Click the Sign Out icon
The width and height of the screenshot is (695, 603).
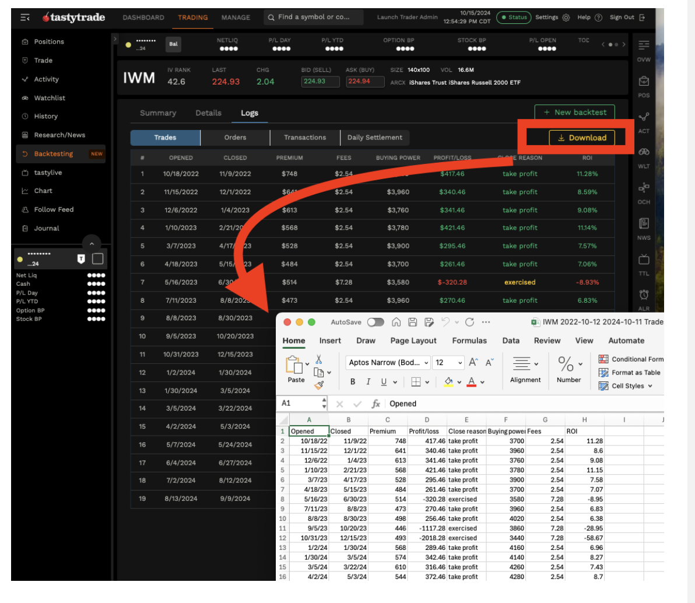tap(643, 17)
